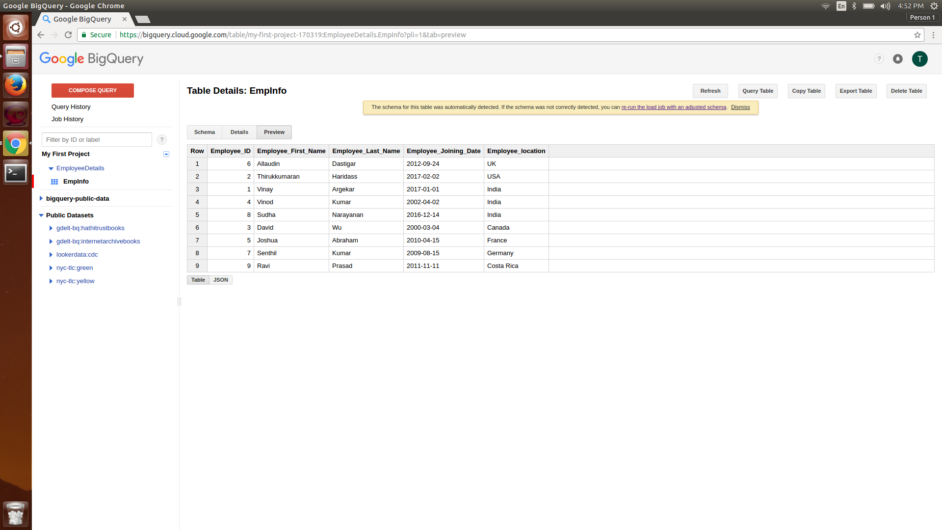The image size is (942, 530).
Task: Open the En keyboard layout indicator
Action: click(x=841, y=6)
